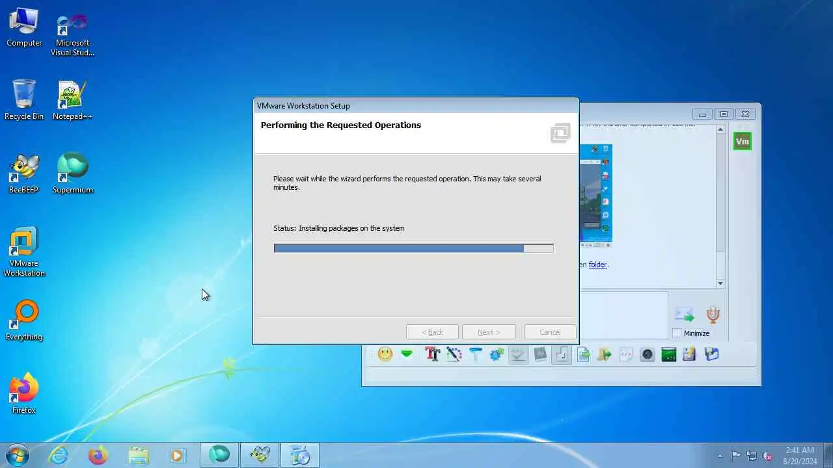The image size is (833, 468).
Task: Click the taskbar clock showing 2:41 AM
Action: [x=800, y=456]
